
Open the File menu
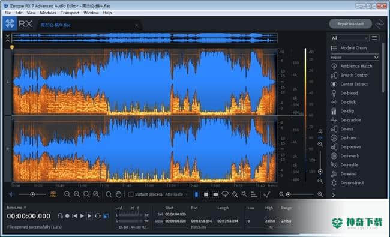(8, 13)
